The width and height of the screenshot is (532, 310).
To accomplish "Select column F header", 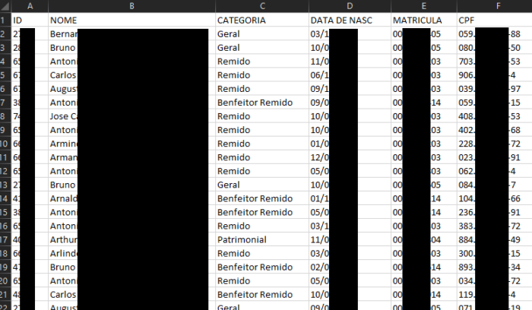I will (x=498, y=6).
